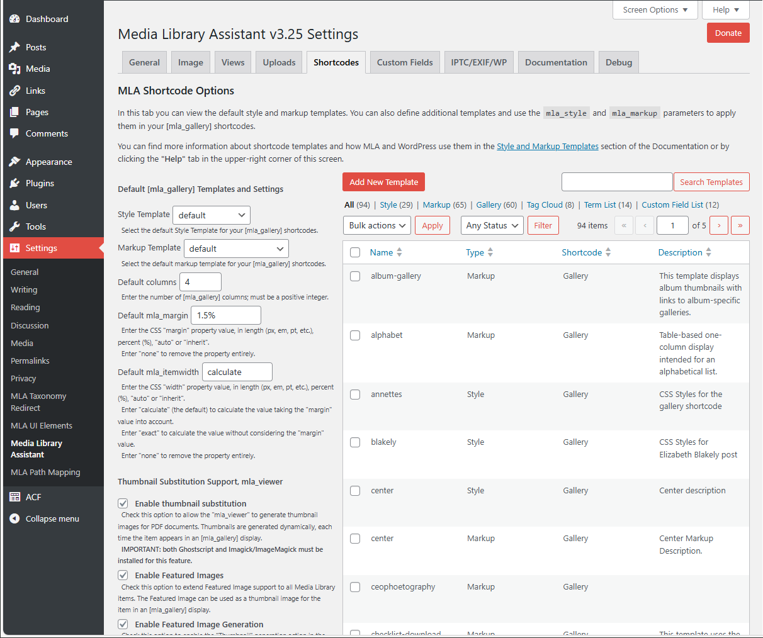Image resolution: width=763 pixels, height=638 pixels.
Task: Select the album-gallery row checkbox
Action: click(355, 276)
